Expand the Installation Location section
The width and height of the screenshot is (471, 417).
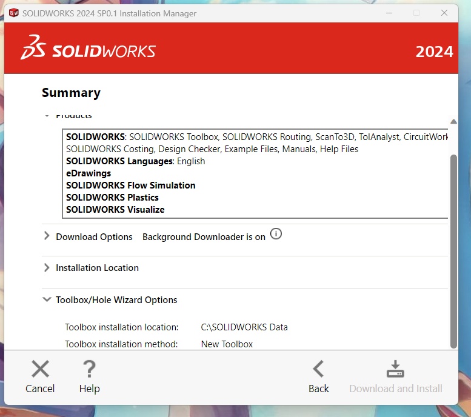(47, 267)
